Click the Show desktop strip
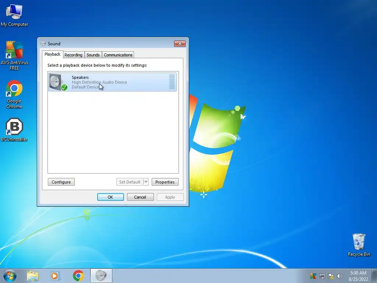This screenshot has height=283, width=377. [x=374, y=276]
